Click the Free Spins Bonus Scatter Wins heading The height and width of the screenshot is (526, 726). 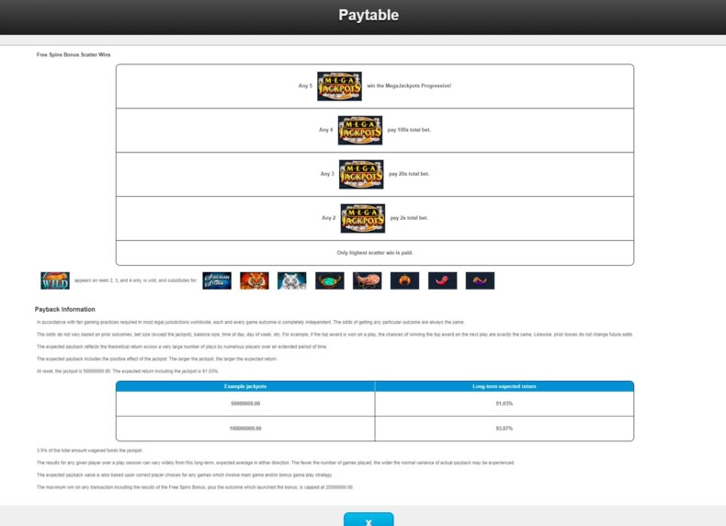click(x=74, y=54)
